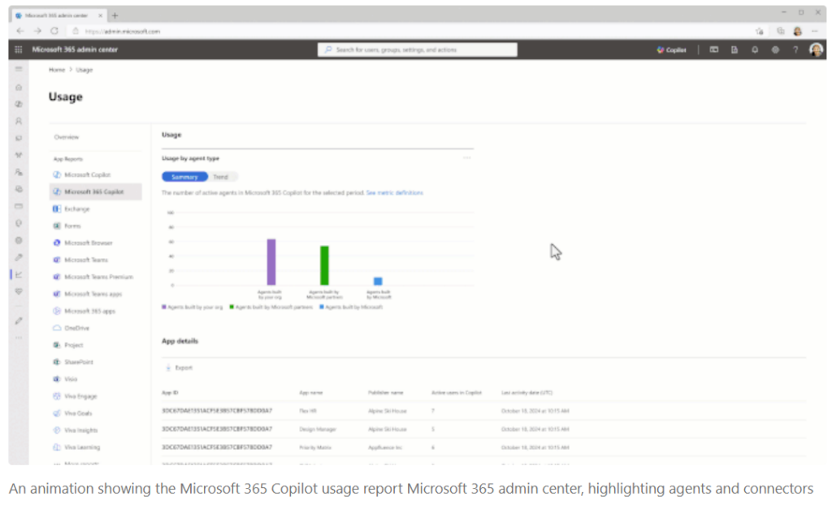Click the App ID column header
Image resolution: width=832 pixels, height=505 pixels.
point(170,392)
